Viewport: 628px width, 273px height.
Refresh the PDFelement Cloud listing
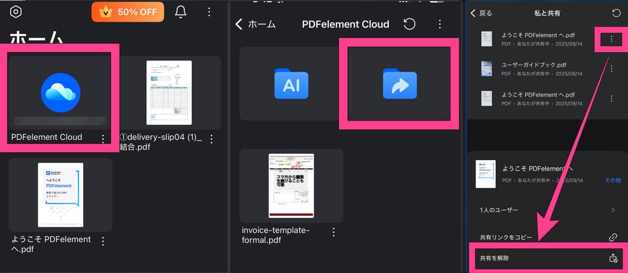(410, 24)
